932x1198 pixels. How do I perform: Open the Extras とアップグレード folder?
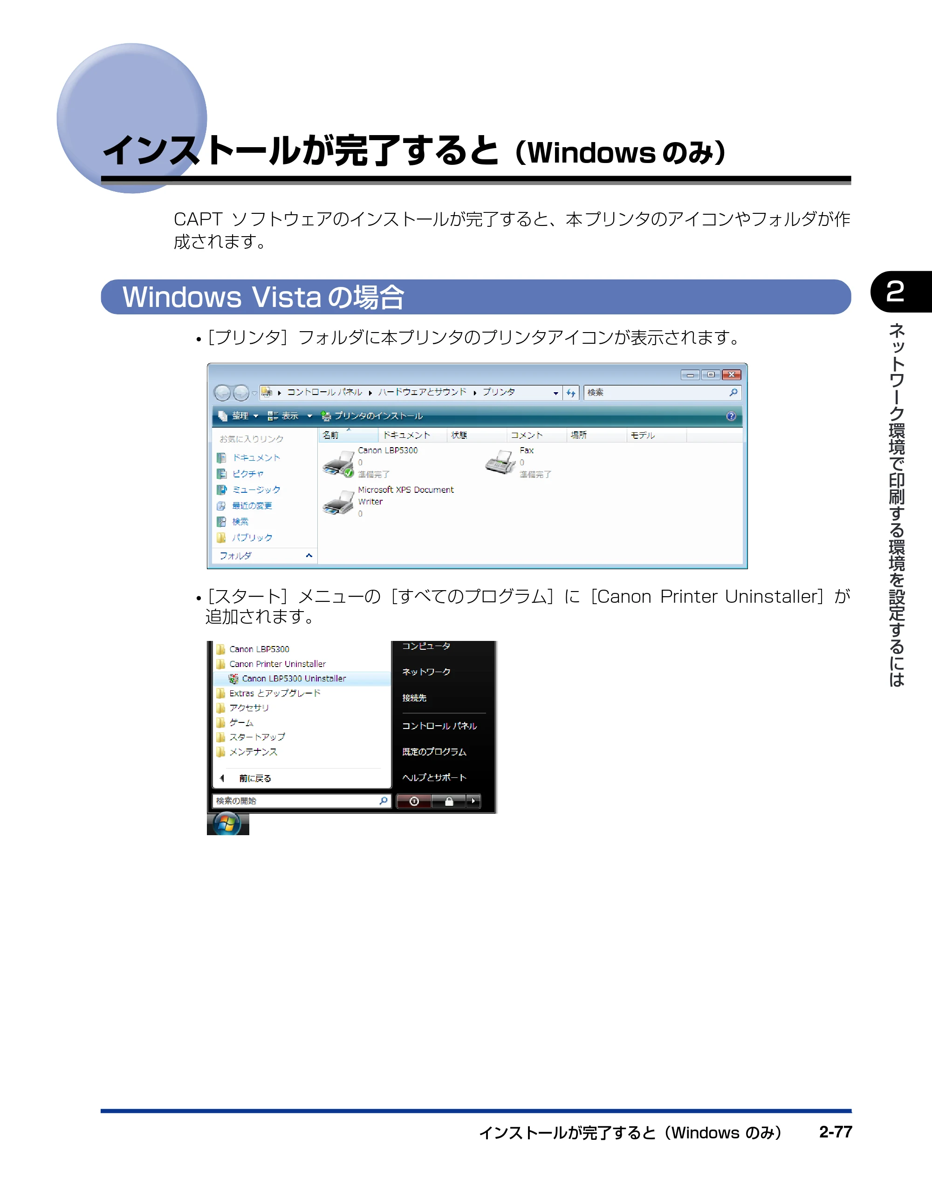click(x=268, y=694)
